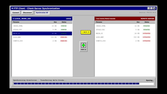Screen dimensions: 167x94
Task: Select STYLE.CSS in the local list
Action: click(x=42, y=30)
